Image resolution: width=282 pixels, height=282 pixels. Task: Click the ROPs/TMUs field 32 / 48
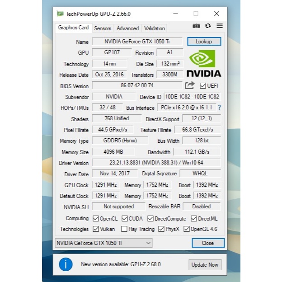coord(108,108)
